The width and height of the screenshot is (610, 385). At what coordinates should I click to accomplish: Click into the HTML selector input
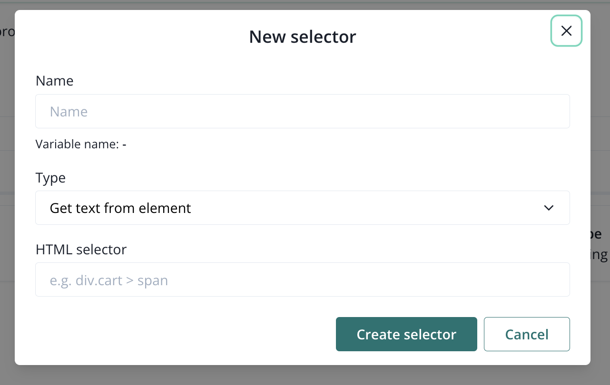(302, 279)
